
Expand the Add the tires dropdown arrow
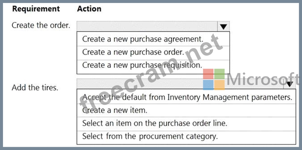click(289, 84)
